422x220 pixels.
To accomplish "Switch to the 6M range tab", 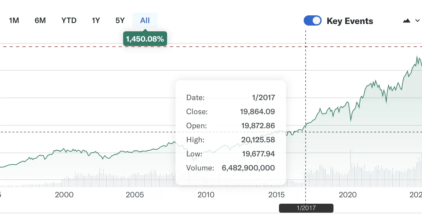I will [x=40, y=21].
